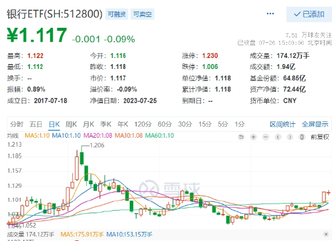Click the 可卖空 tag
Image resolution: width=332 pixels, height=241 pixels.
click(142, 14)
